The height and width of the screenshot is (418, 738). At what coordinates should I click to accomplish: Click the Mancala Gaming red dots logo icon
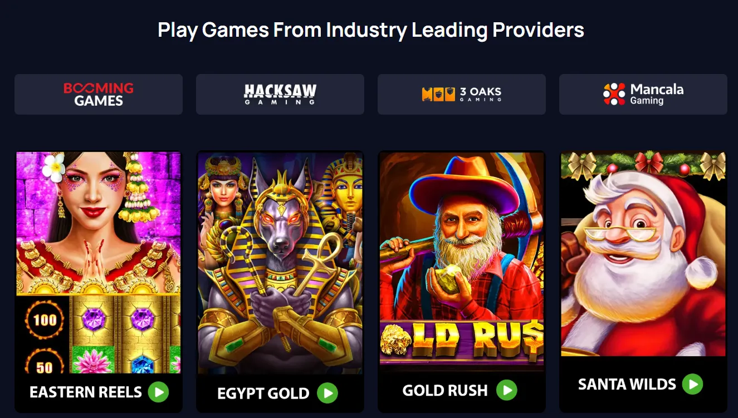point(614,94)
